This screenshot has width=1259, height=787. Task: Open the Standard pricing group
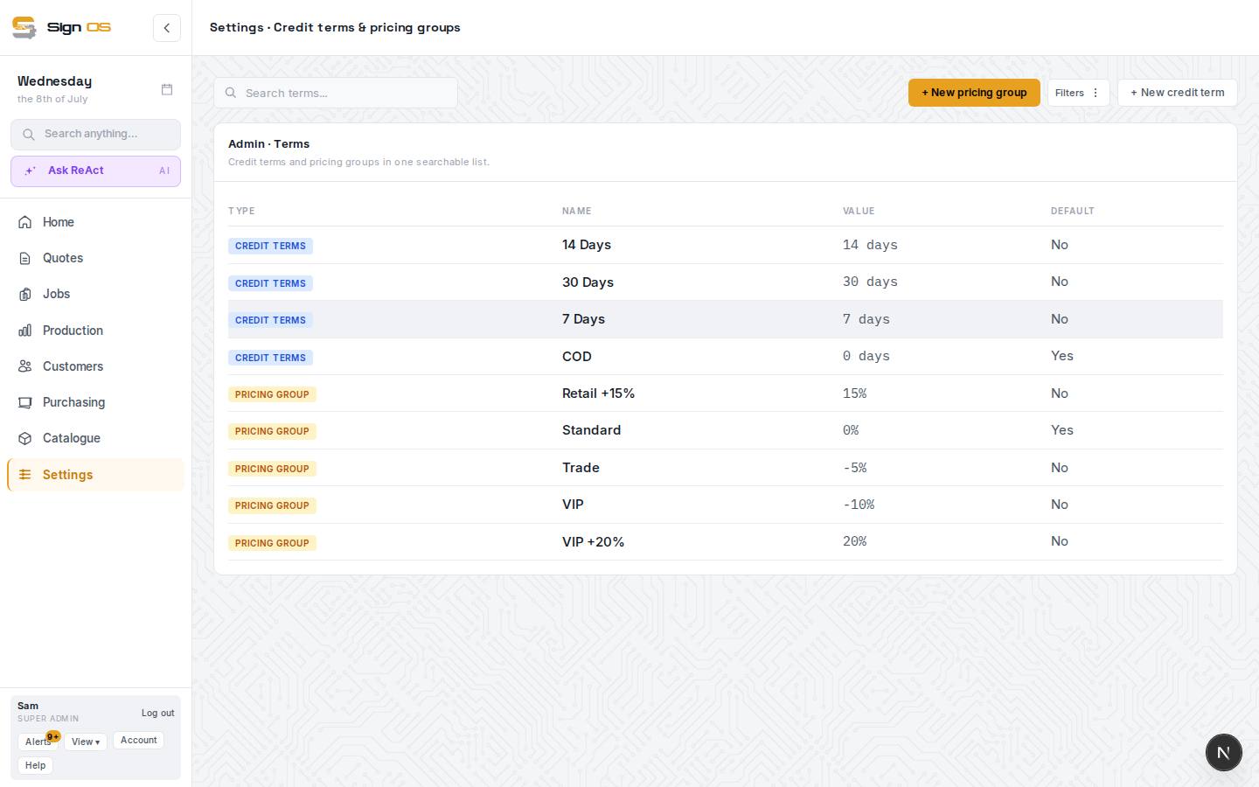pos(591,430)
